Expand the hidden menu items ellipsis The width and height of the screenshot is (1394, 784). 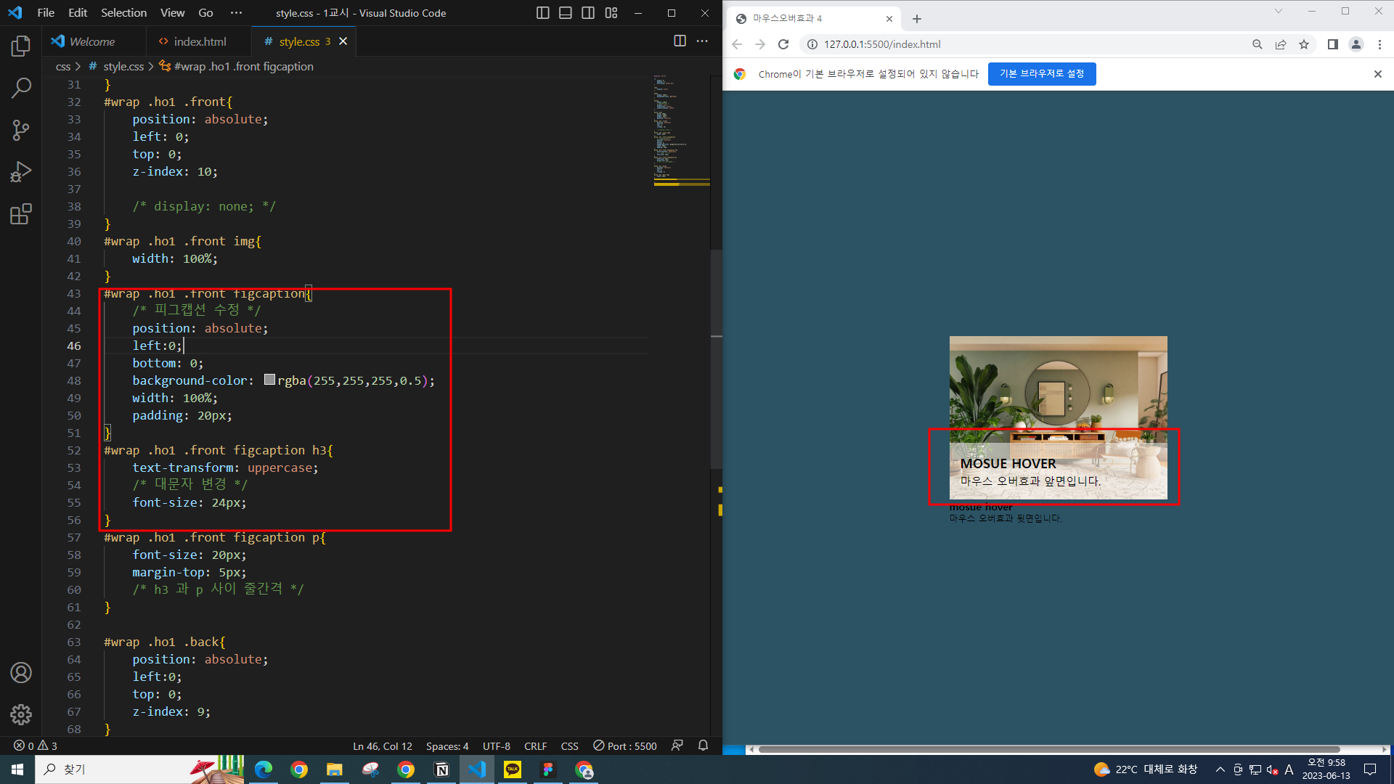click(236, 13)
